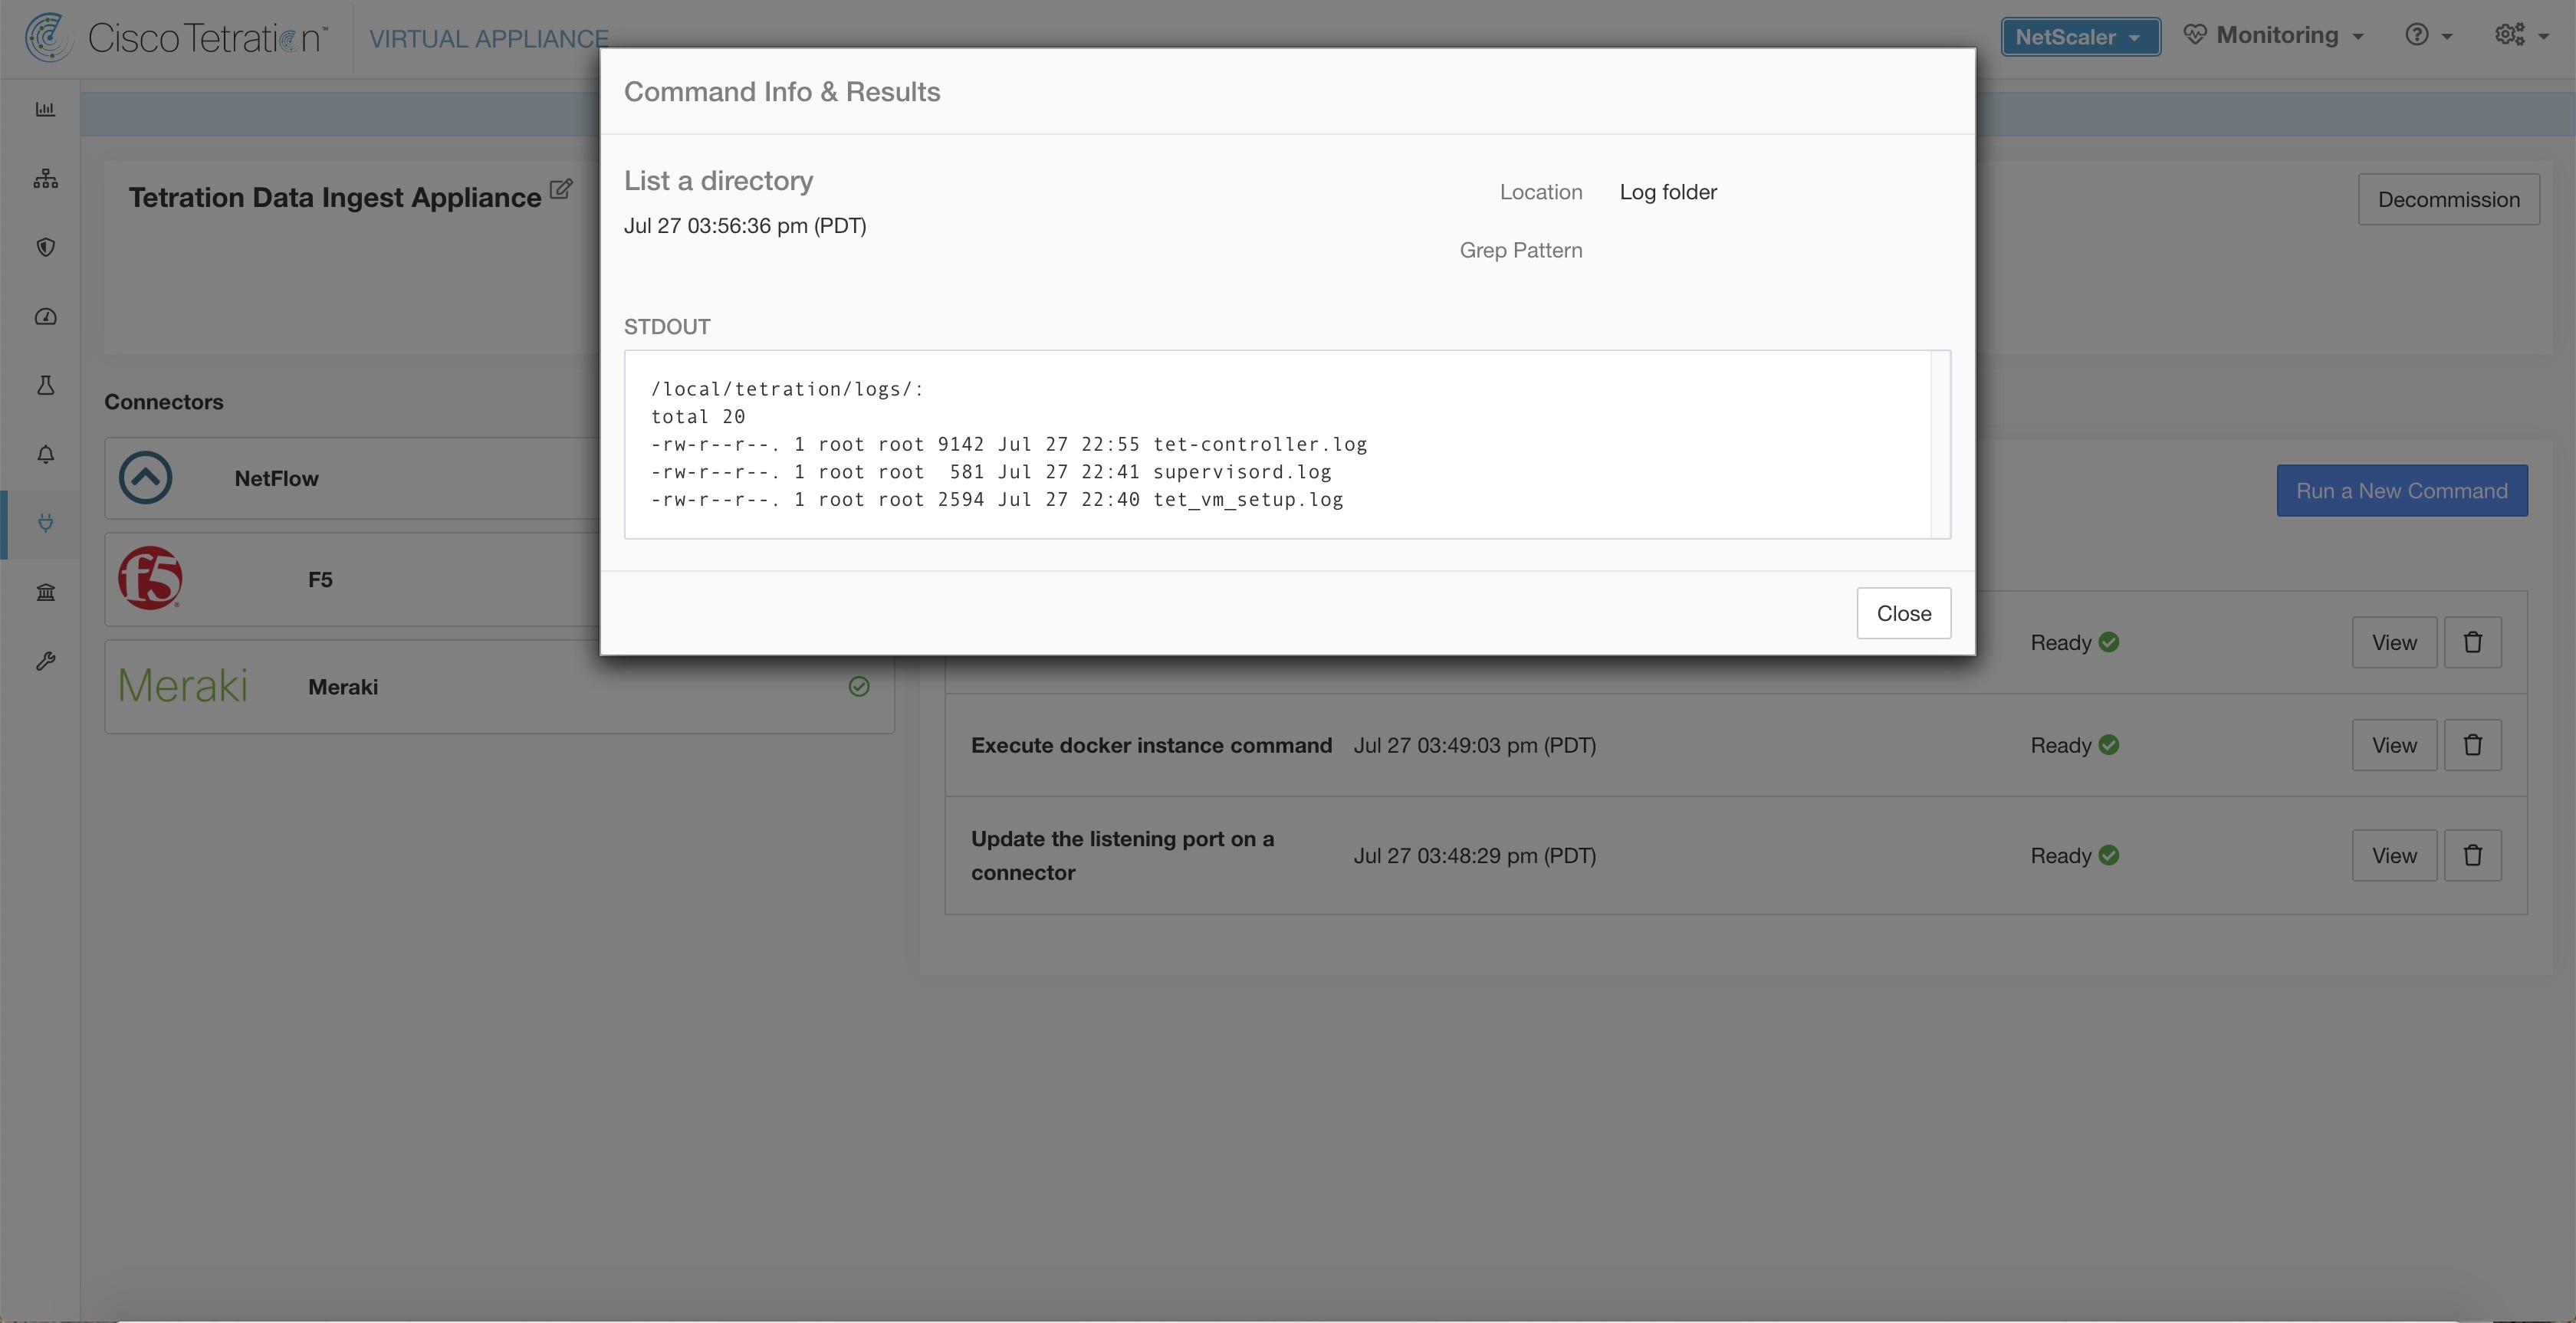Click Run a New Command button
The height and width of the screenshot is (1323, 2576).
coord(2402,489)
